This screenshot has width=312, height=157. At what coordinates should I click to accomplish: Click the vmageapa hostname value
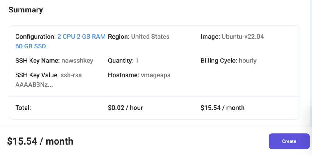155,75
